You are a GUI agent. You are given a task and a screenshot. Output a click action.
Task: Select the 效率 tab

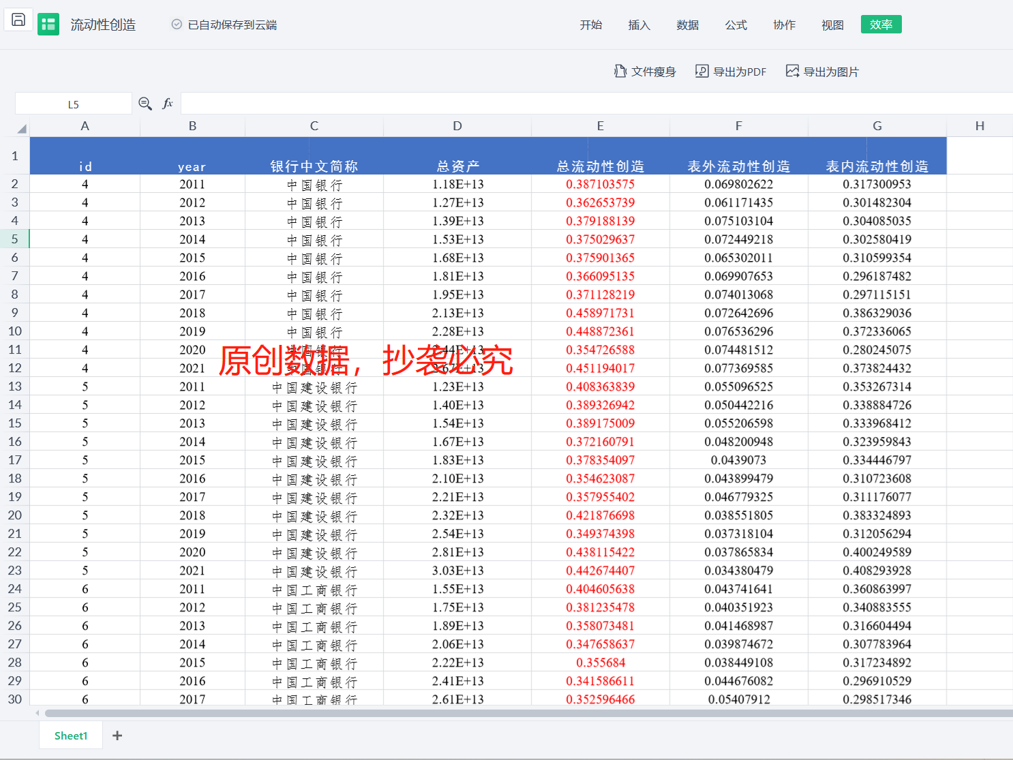pyautogui.click(x=881, y=25)
